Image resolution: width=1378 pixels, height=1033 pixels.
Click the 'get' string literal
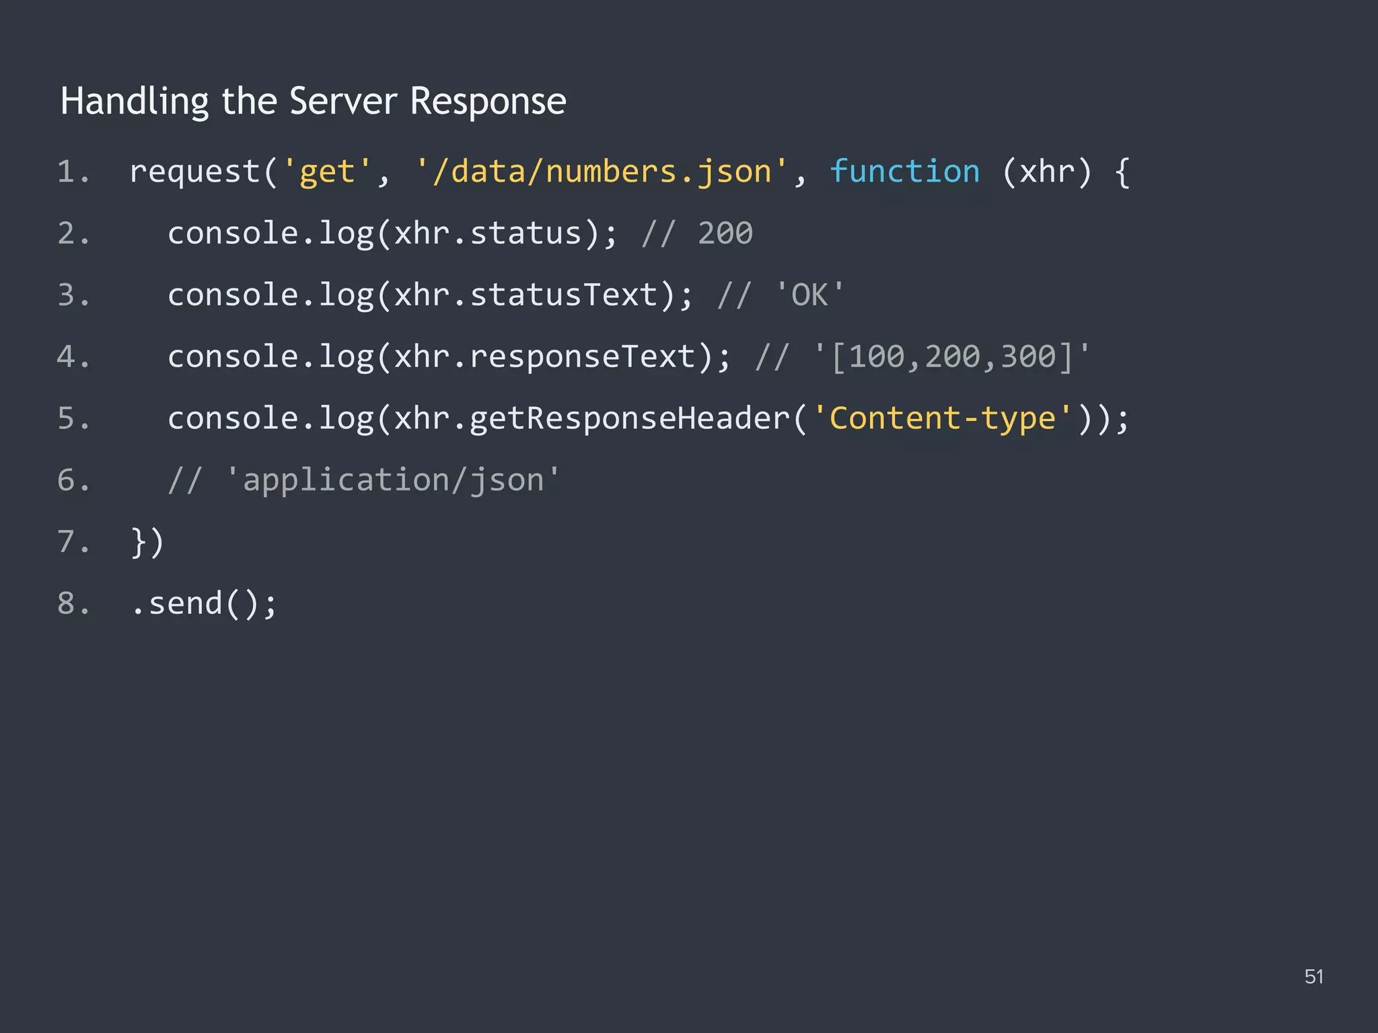click(x=327, y=172)
